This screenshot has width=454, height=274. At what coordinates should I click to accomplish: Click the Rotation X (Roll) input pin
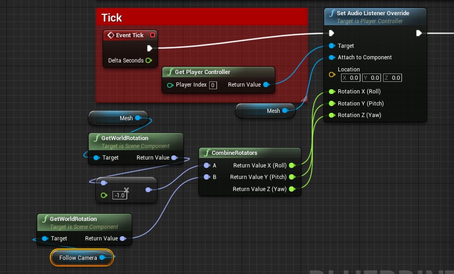[332, 92]
